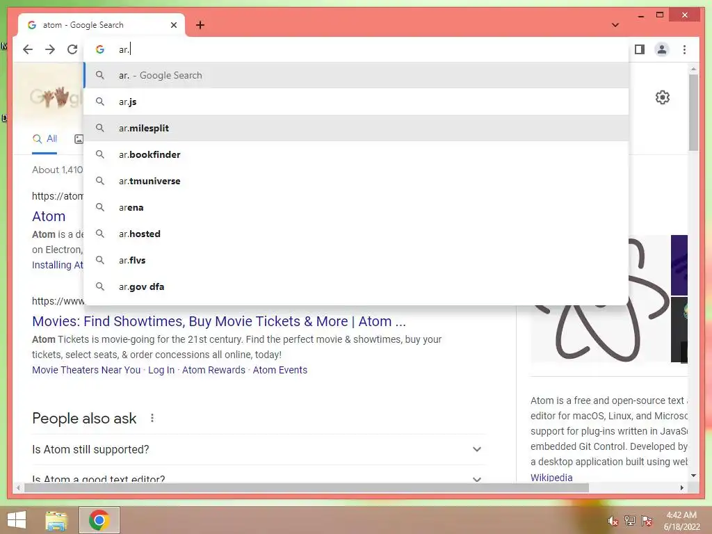Switch to the All results tab
Viewport: 712px width, 534px height.
44,139
